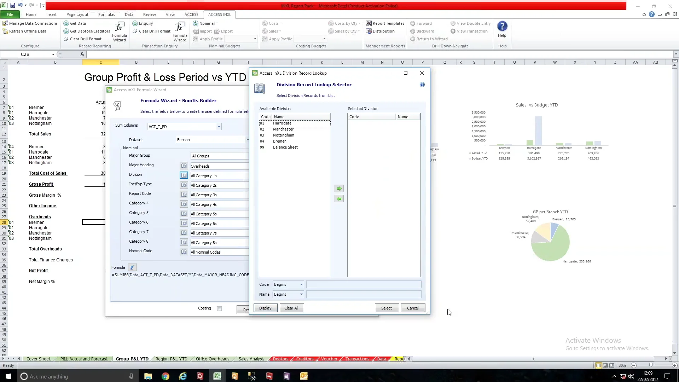Expand the Sum Columns ACT_T_PD dropdown
The width and height of the screenshot is (679, 382).
tap(219, 126)
